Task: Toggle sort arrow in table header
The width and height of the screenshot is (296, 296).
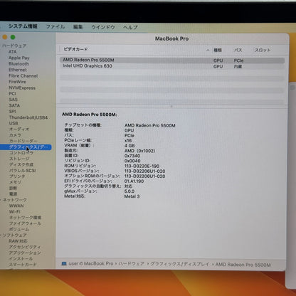Action: (x=208, y=50)
